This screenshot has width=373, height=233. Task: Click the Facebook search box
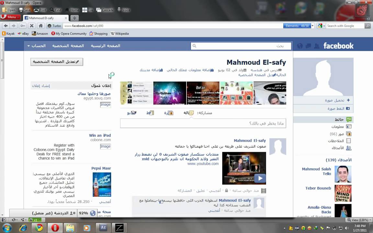click(241, 46)
